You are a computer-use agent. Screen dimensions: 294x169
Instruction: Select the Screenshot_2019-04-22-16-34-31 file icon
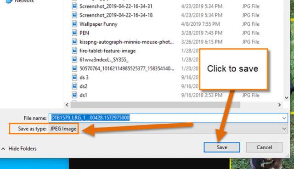click(74, 6)
